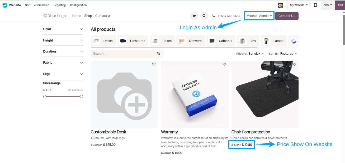Screen dimensions: 345x163
Task: Select the Desks category button
Action: click(x=103, y=41)
